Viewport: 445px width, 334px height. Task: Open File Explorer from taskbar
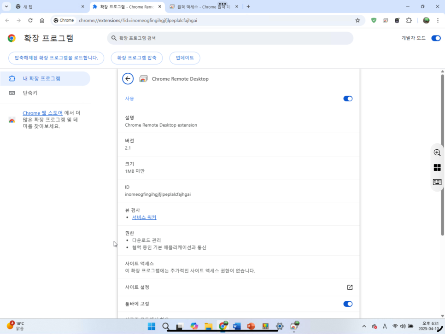(208, 326)
